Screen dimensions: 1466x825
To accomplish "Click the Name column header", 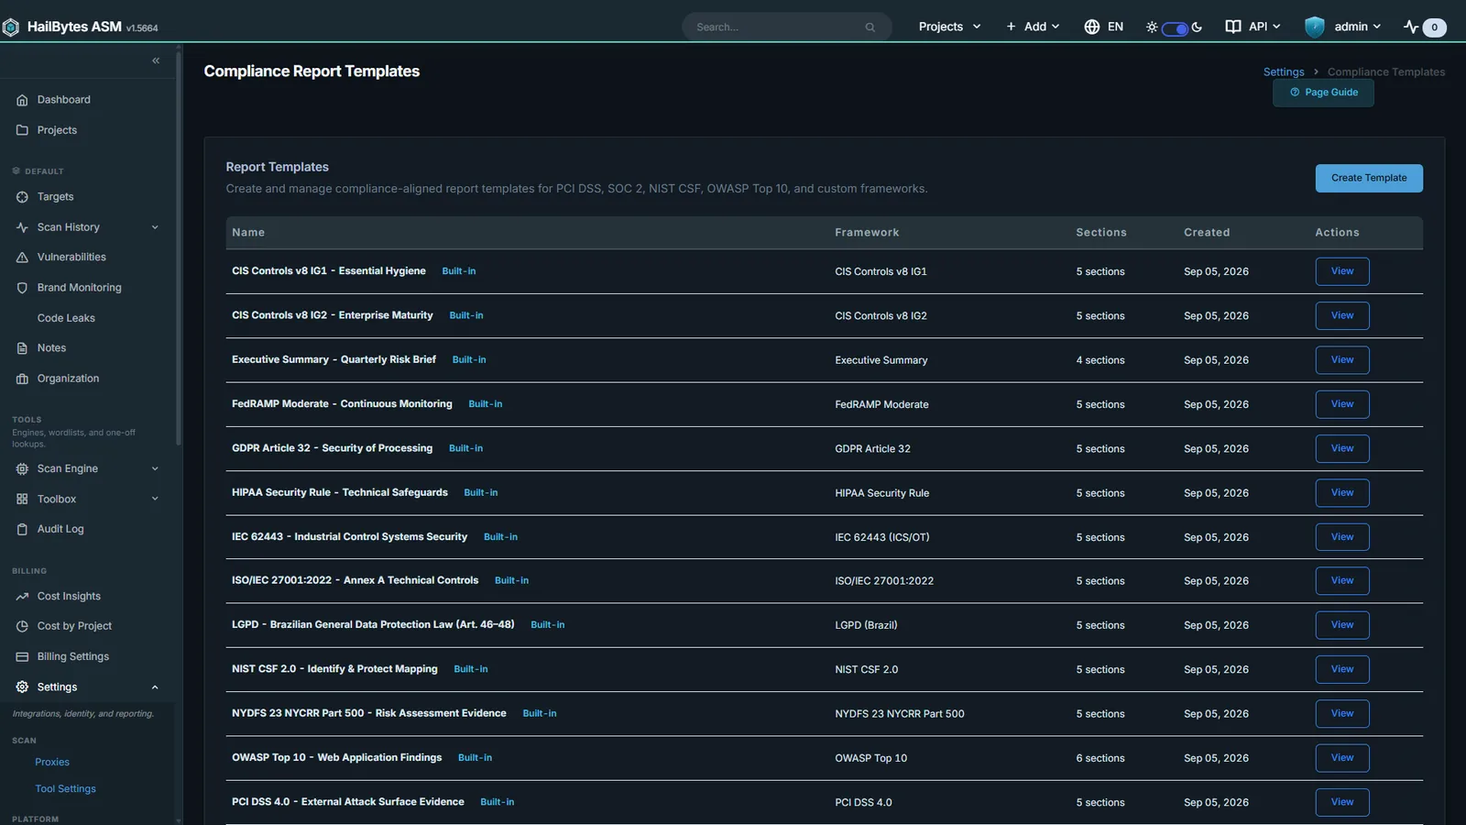I will [248, 233].
